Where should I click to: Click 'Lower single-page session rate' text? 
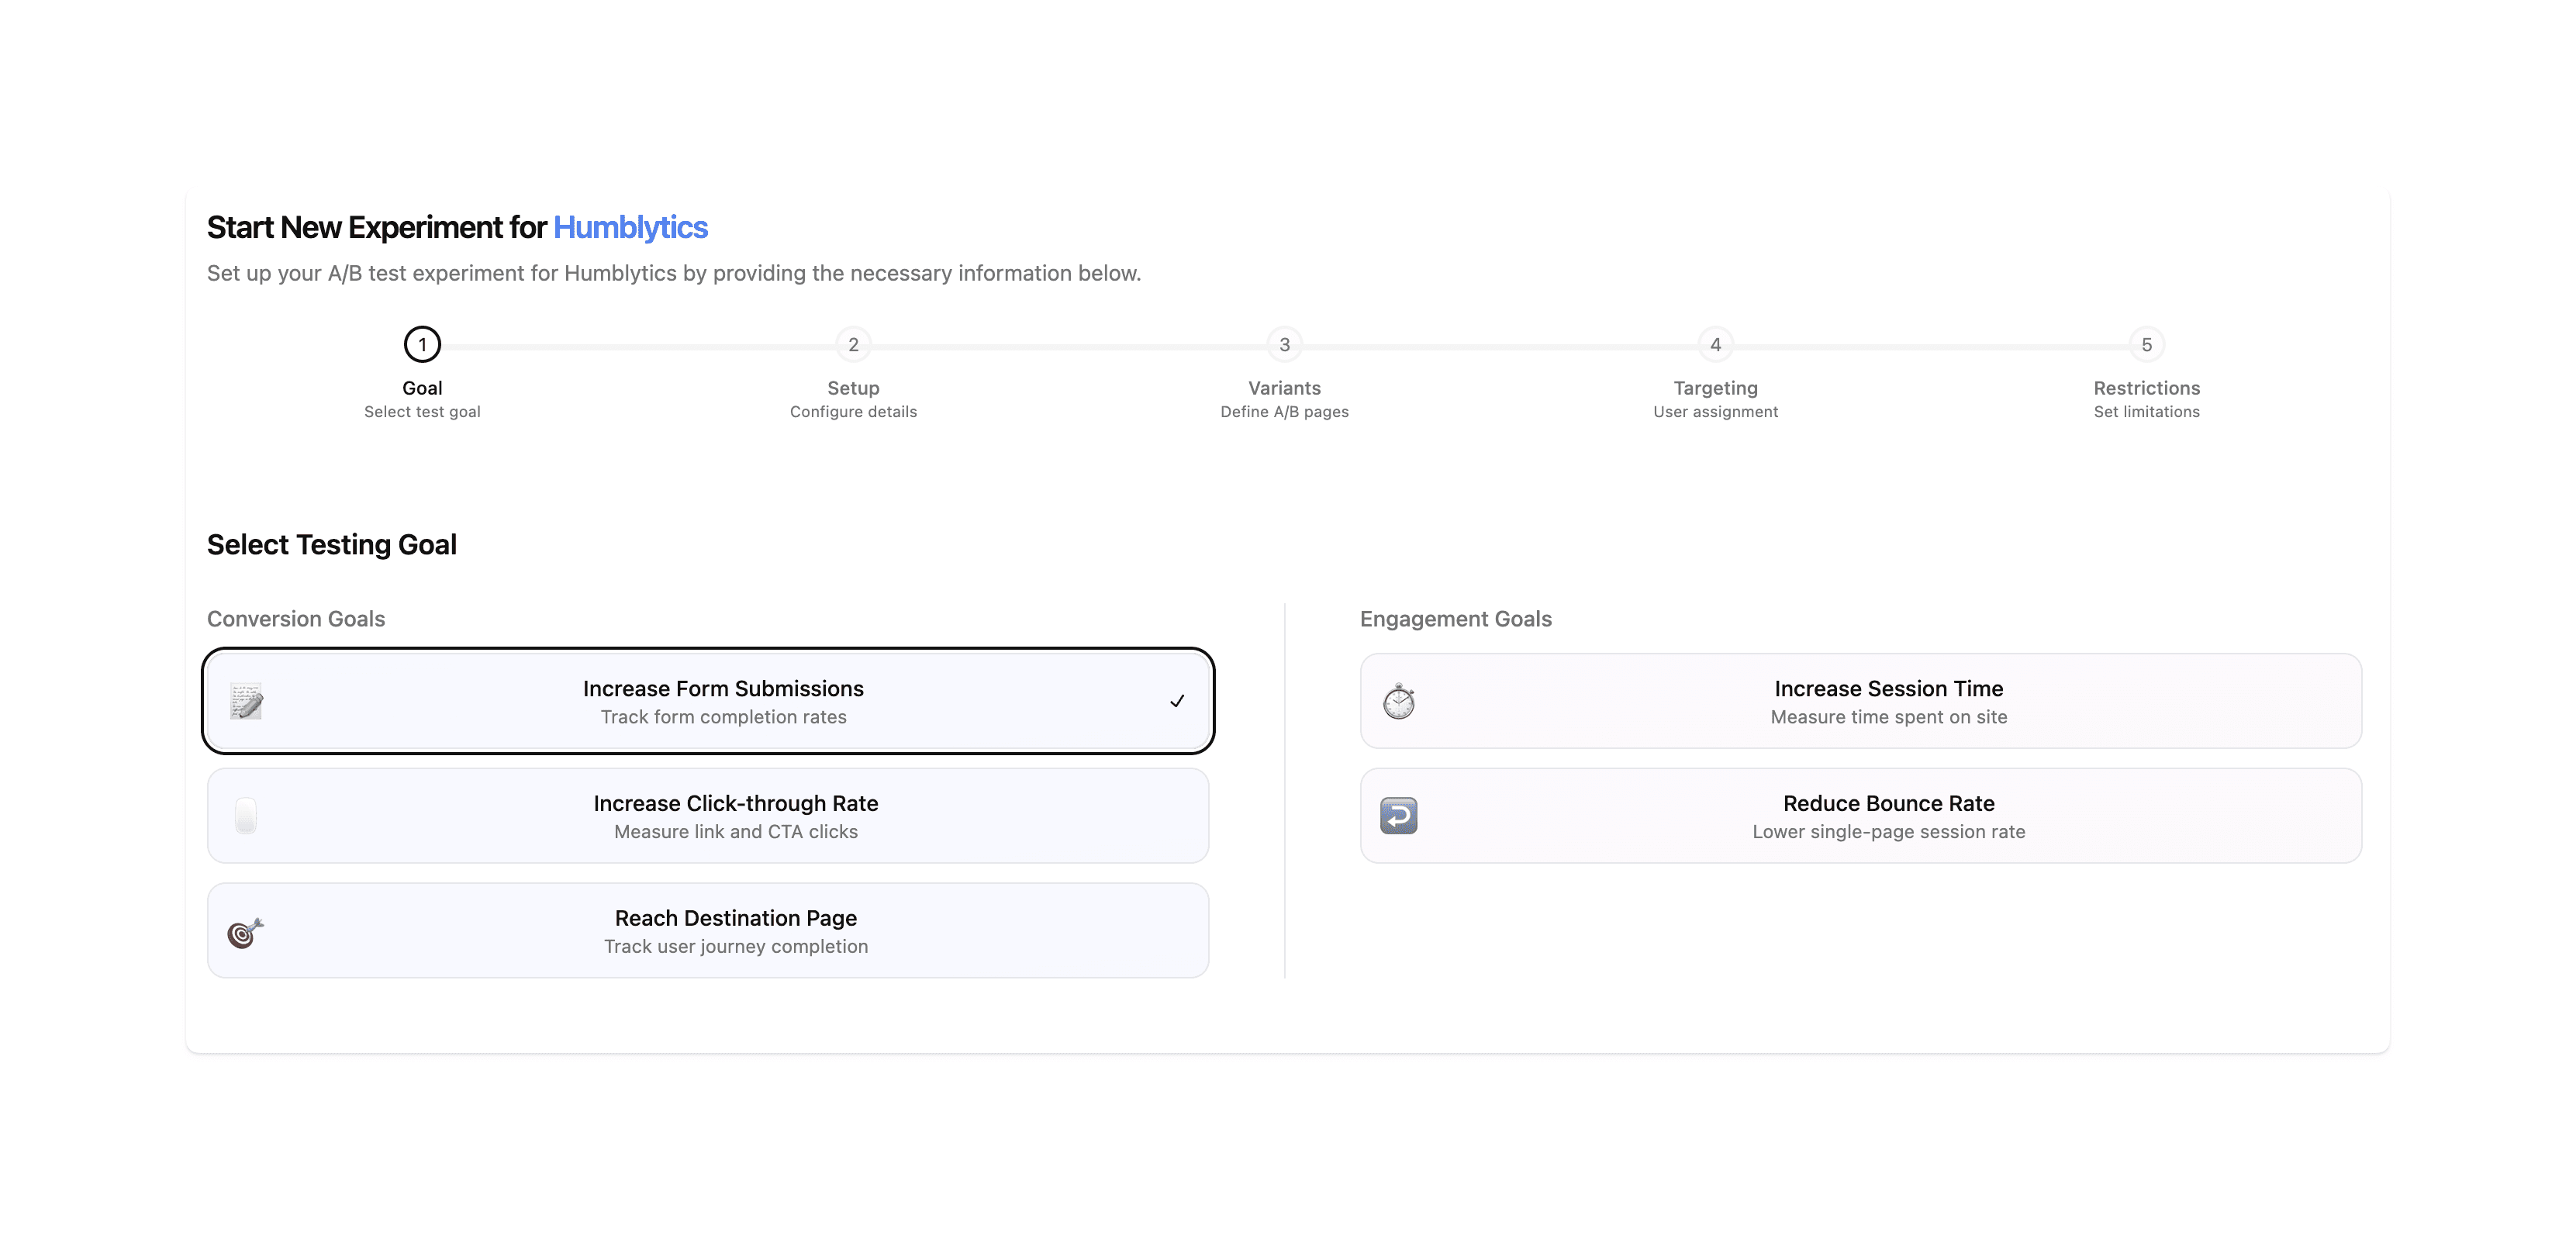[1889, 832]
